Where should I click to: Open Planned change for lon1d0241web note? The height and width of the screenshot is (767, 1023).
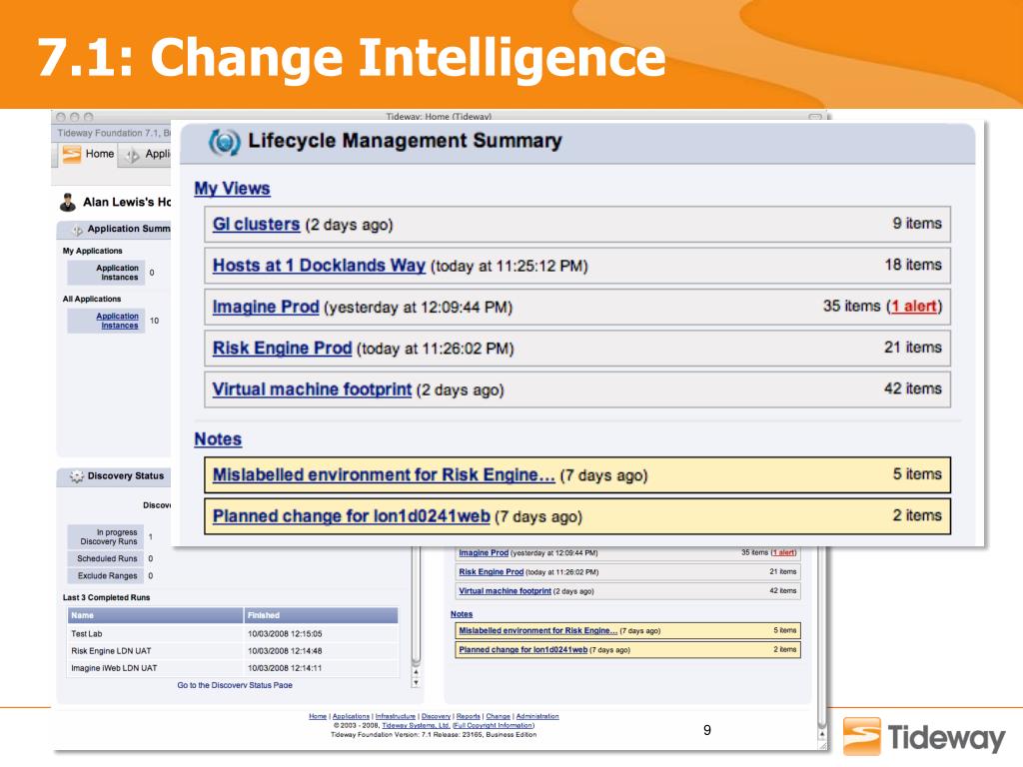tap(351, 516)
